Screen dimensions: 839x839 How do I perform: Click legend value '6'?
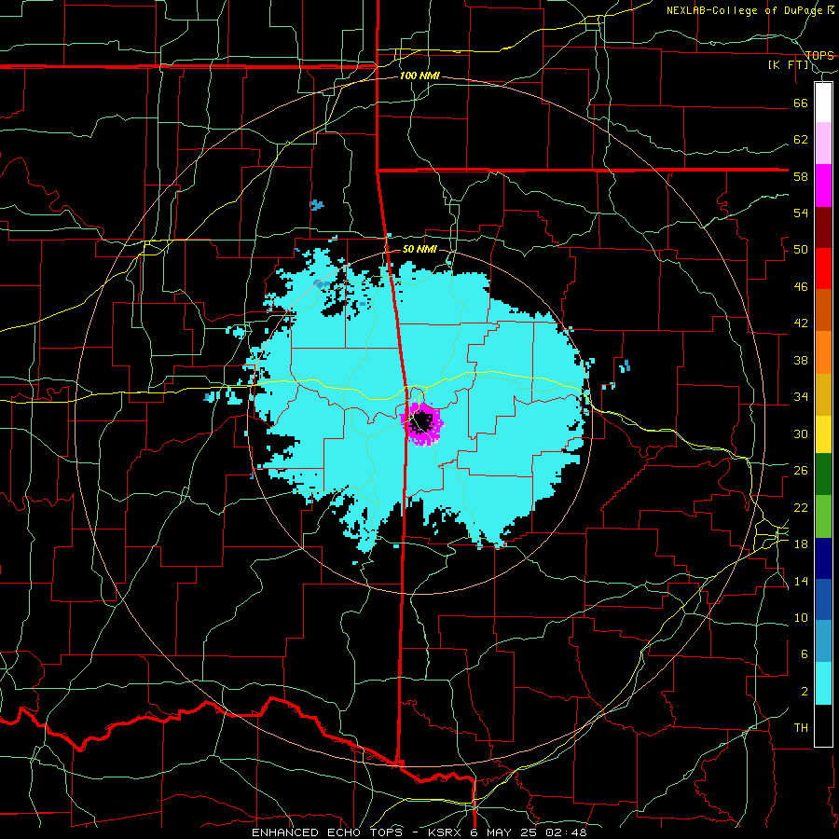[x=804, y=654]
